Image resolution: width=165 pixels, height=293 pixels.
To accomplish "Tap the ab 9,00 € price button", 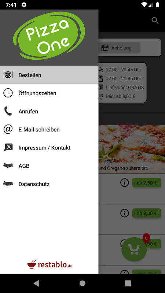I will 147,213.
